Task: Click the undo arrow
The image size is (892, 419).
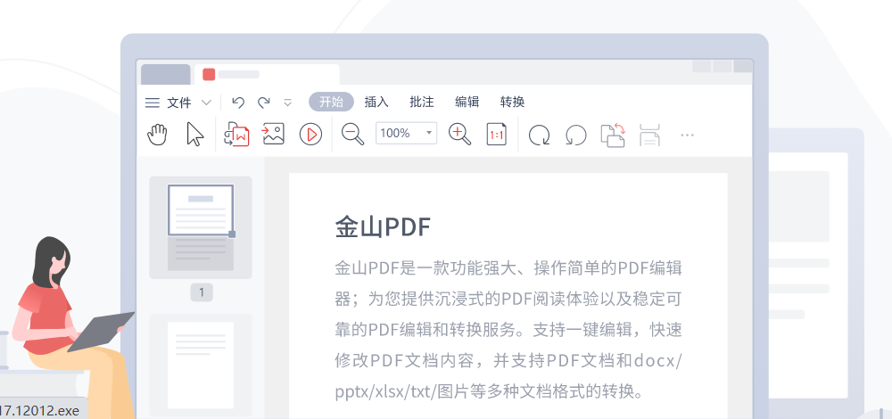Action: coord(238,103)
